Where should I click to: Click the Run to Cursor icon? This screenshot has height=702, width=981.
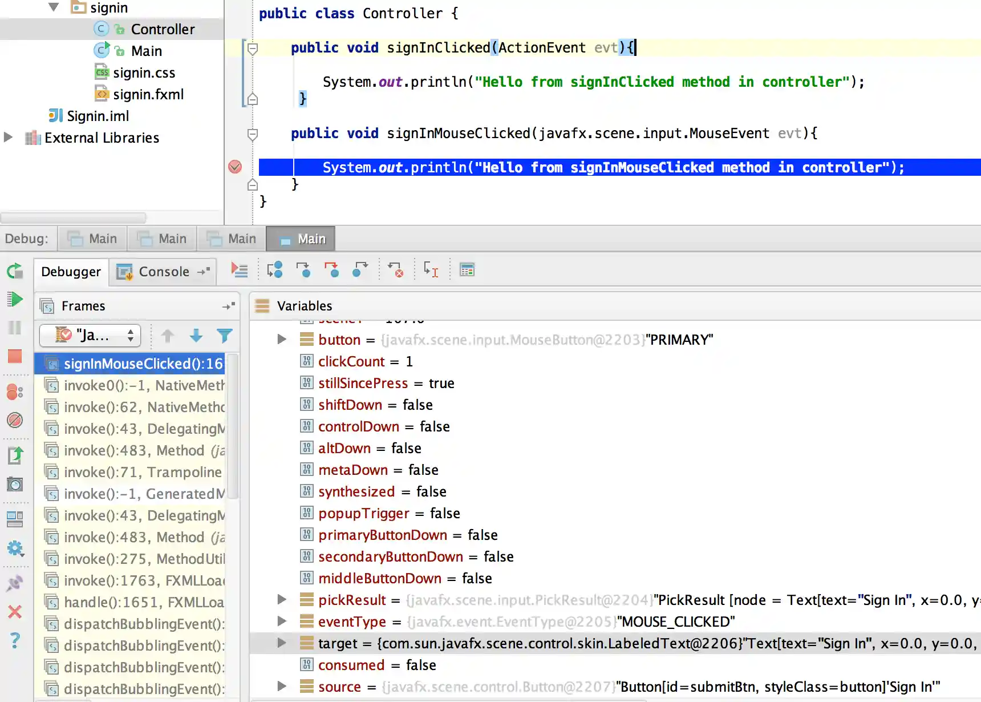click(431, 270)
